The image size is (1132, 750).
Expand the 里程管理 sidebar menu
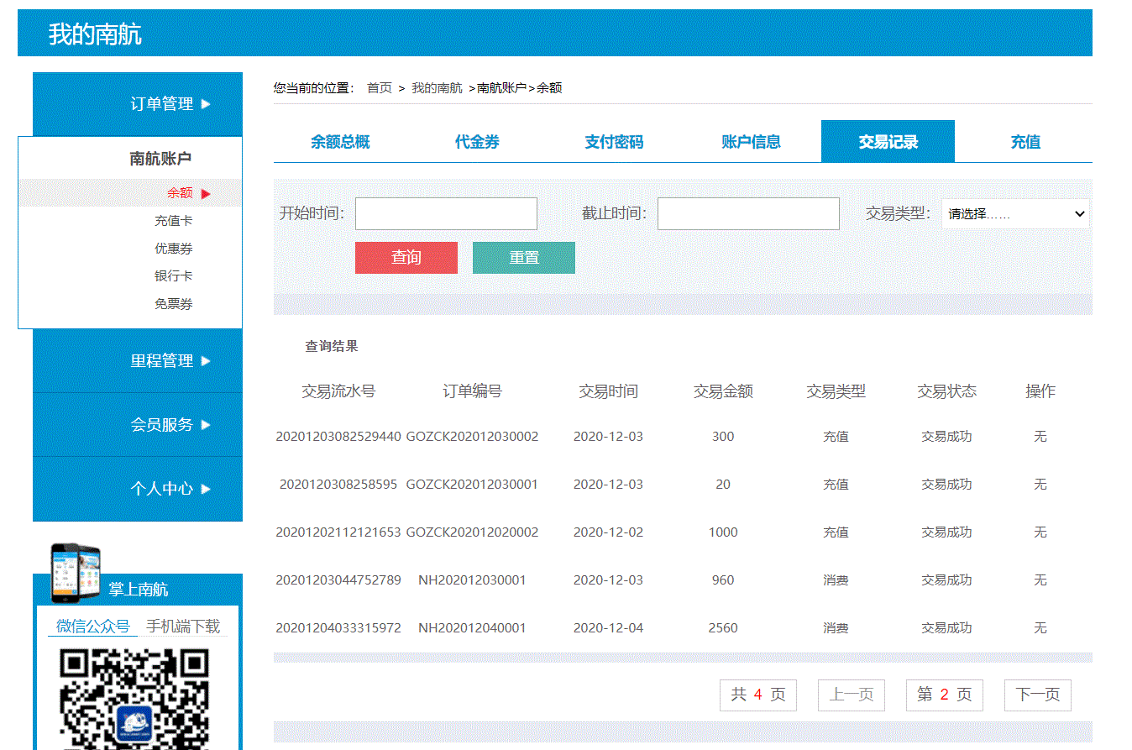pyautogui.click(x=138, y=361)
